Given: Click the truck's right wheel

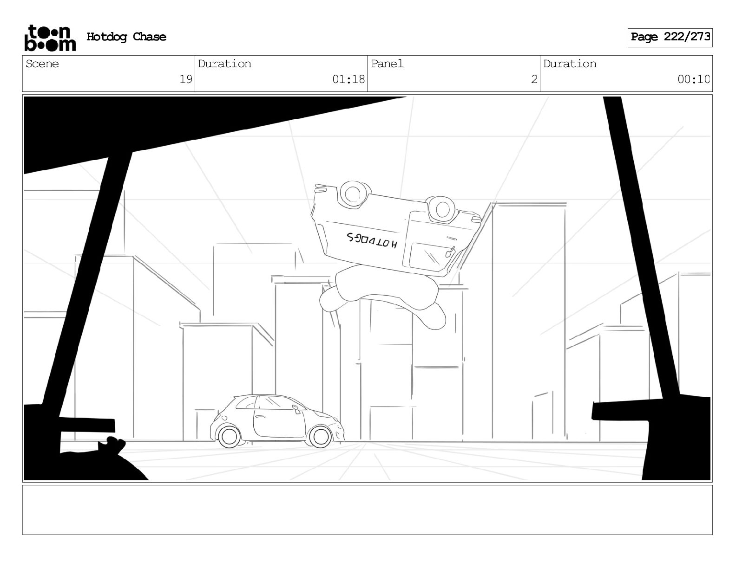Looking at the screenshot, I should coord(440,208).
